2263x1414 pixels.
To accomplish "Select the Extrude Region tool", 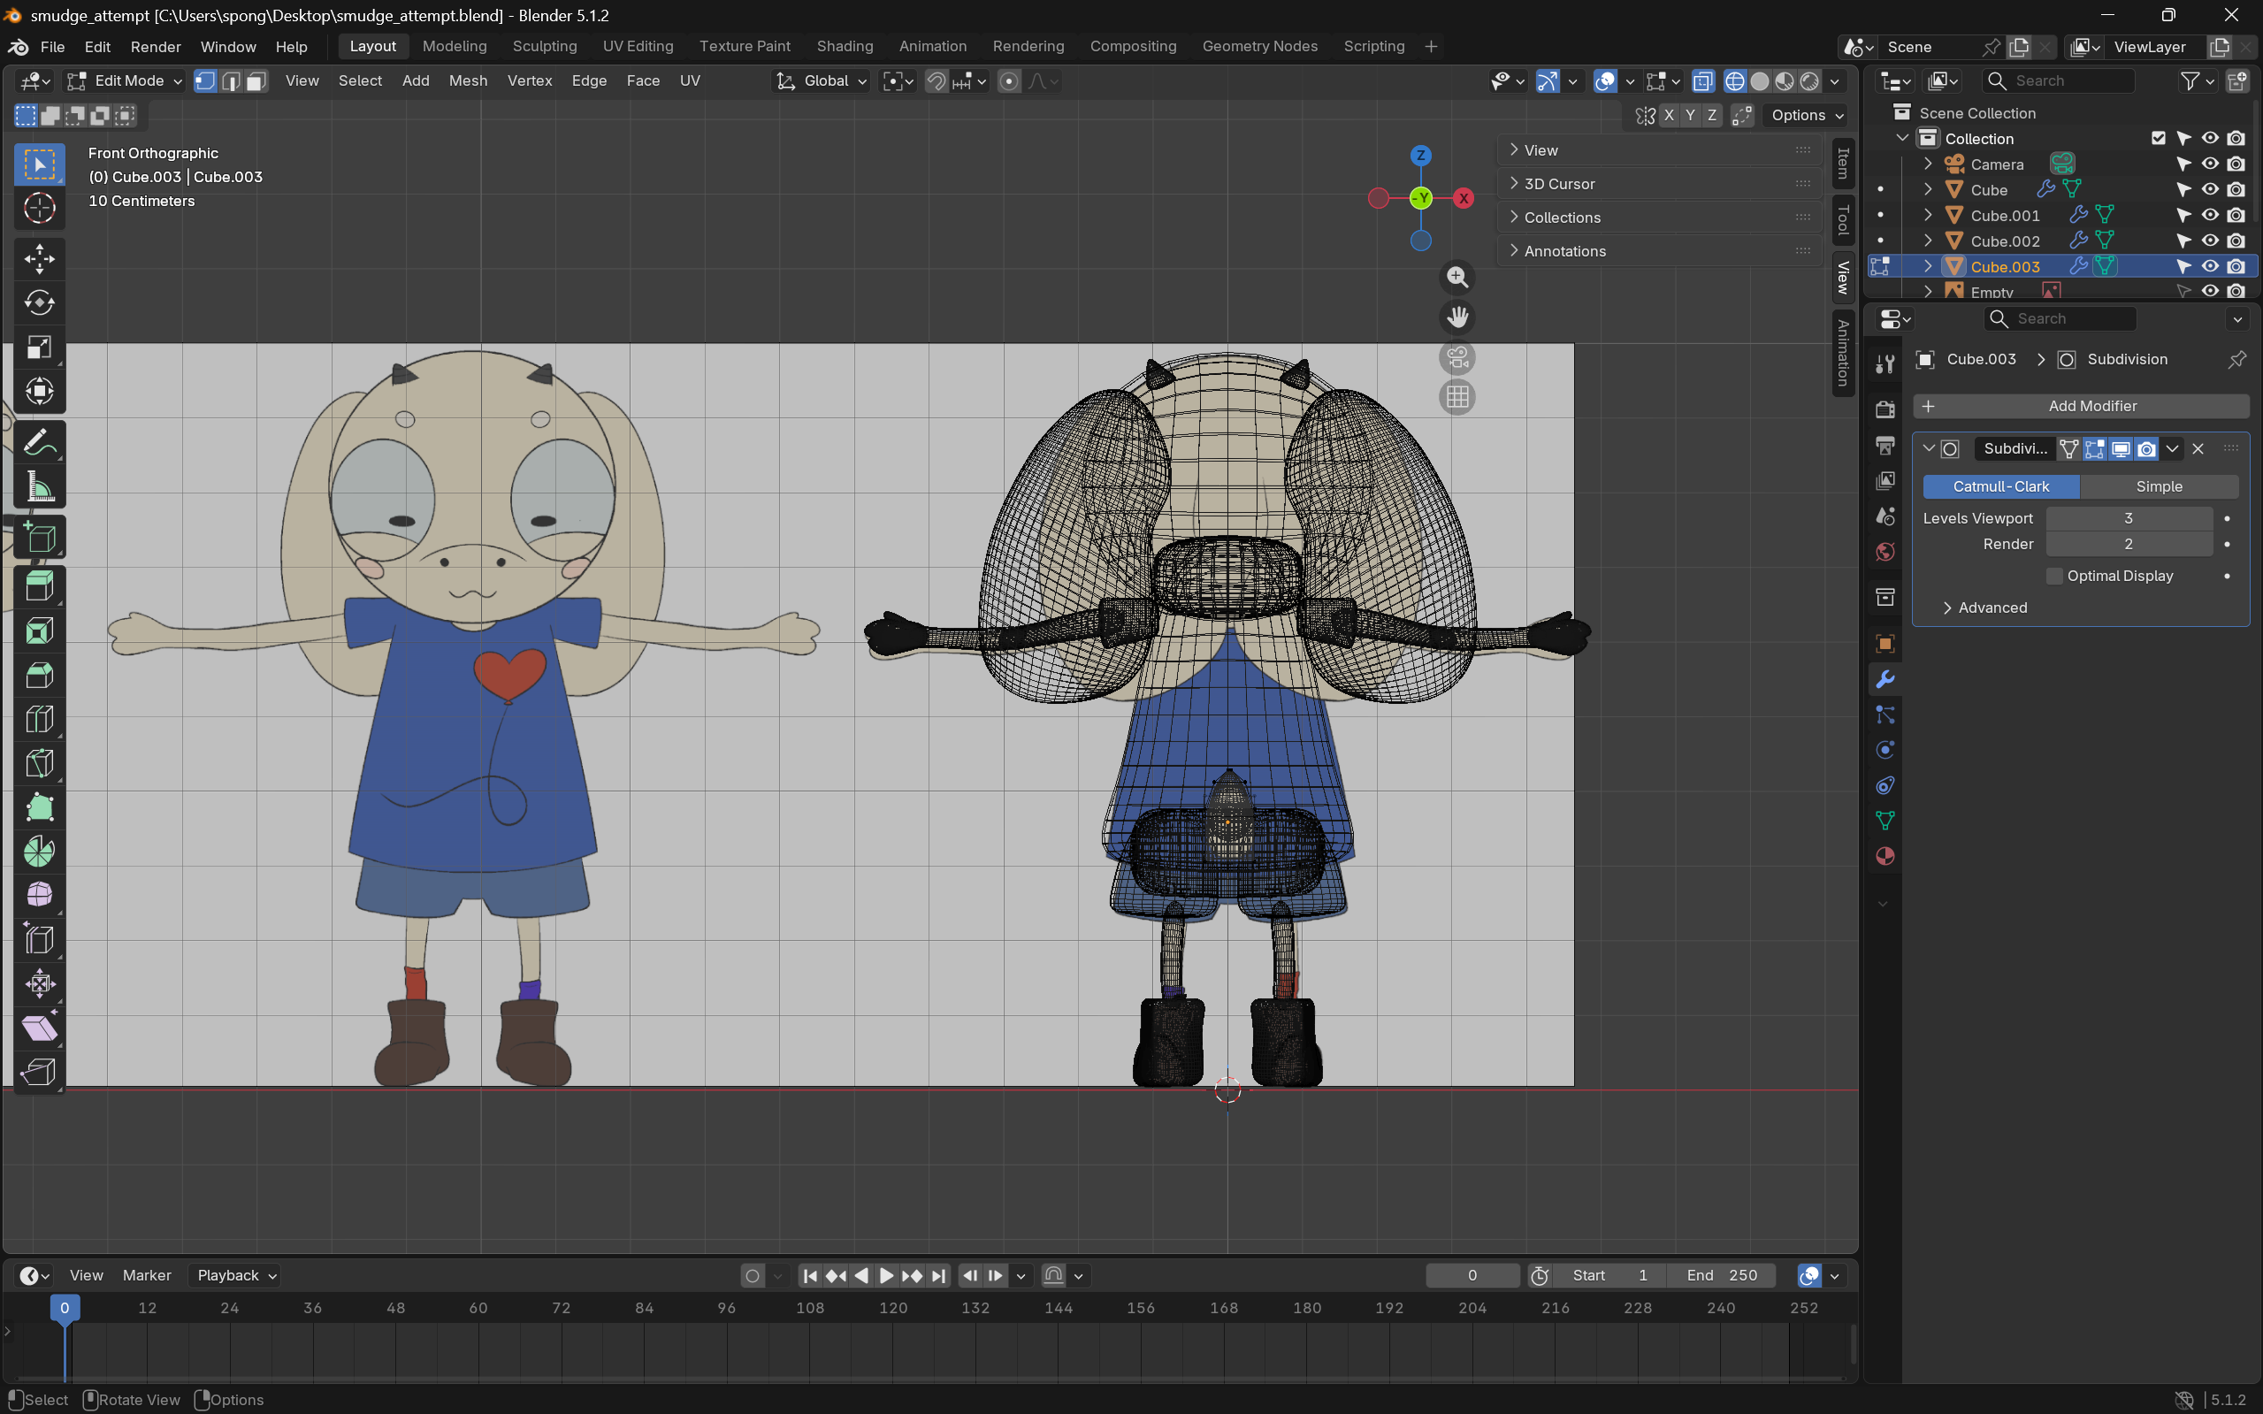I will [x=39, y=587].
